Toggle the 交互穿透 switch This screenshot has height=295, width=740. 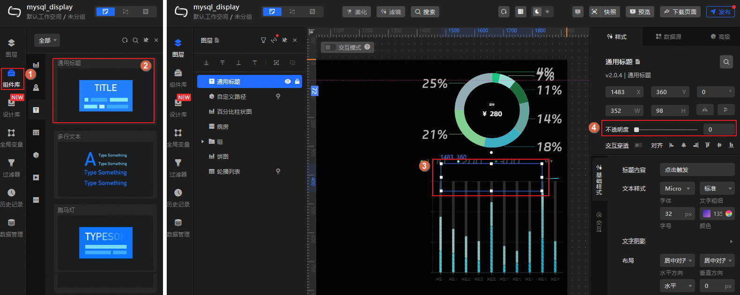click(638, 145)
